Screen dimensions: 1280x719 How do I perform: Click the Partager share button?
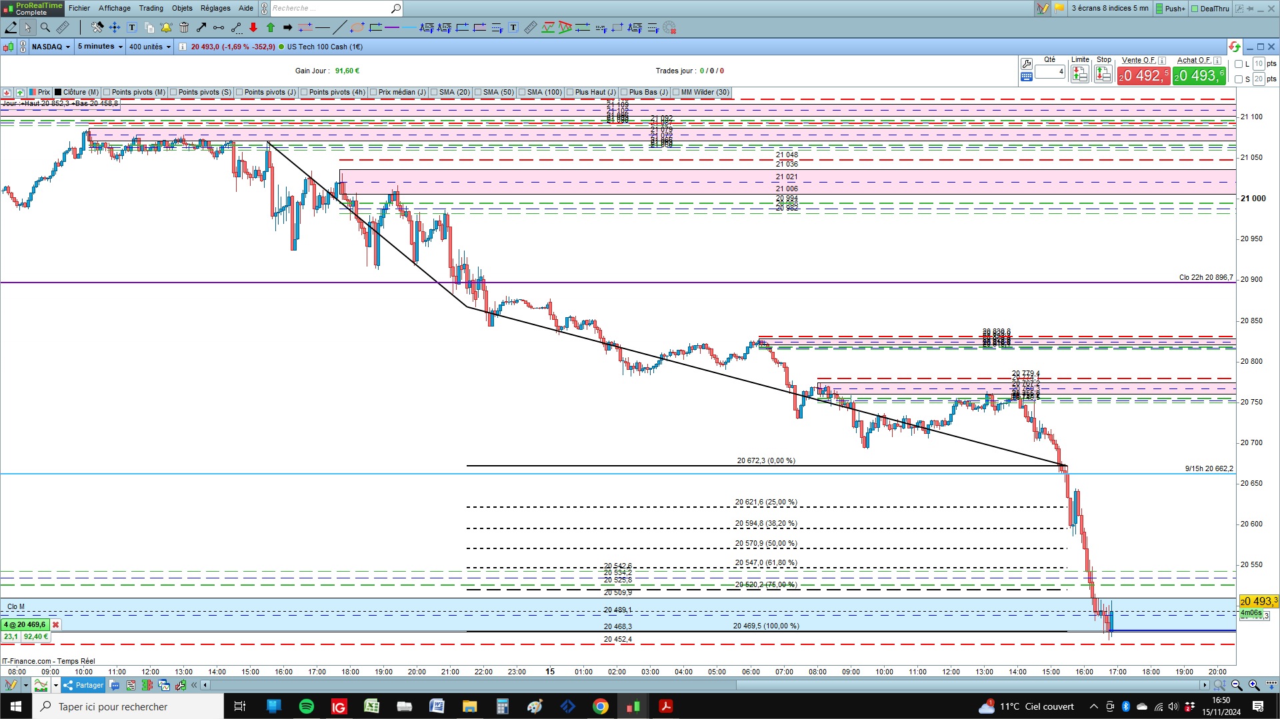tap(83, 685)
